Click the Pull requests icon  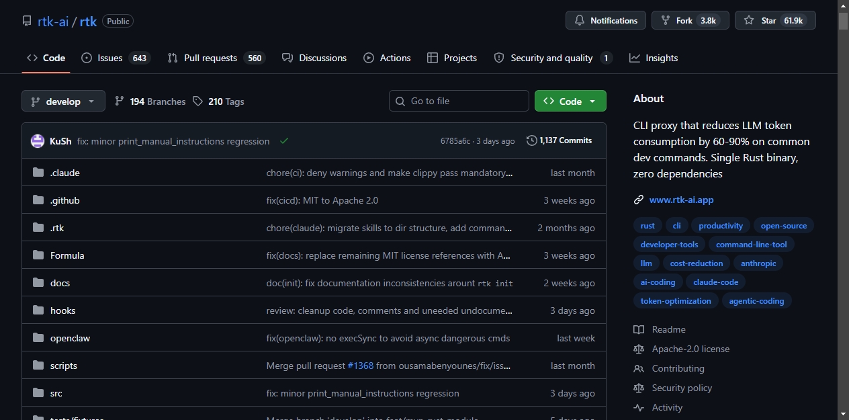click(x=173, y=58)
